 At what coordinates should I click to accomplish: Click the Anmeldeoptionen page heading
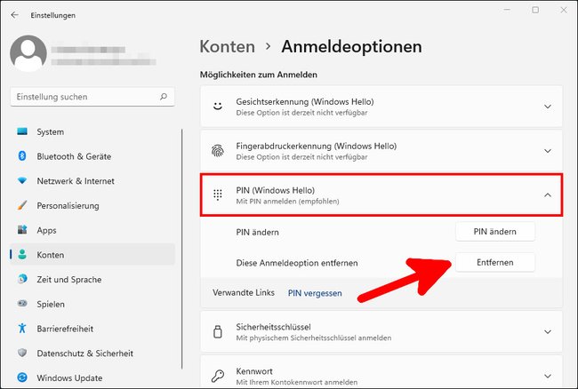click(351, 47)
